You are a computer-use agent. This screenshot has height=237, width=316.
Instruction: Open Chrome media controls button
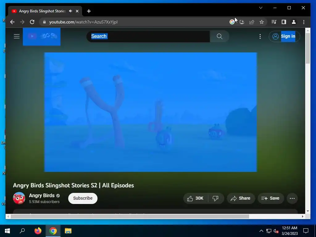pyautogui.click(x=274, y=22)
